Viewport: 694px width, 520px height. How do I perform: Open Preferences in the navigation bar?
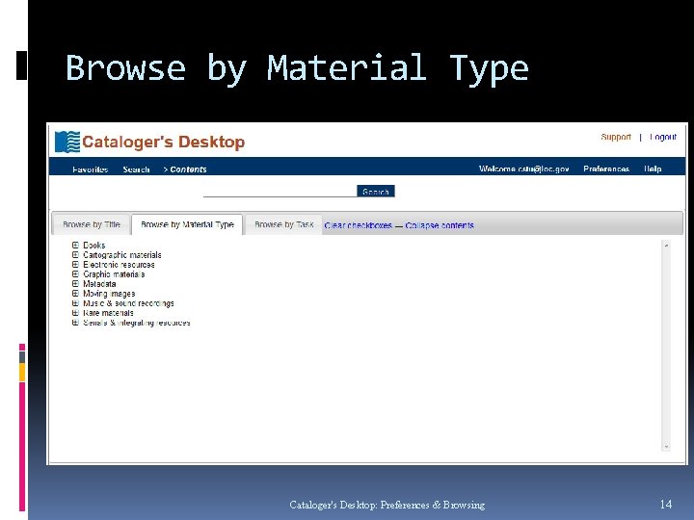pyautogui.click(x=606, y=169)
